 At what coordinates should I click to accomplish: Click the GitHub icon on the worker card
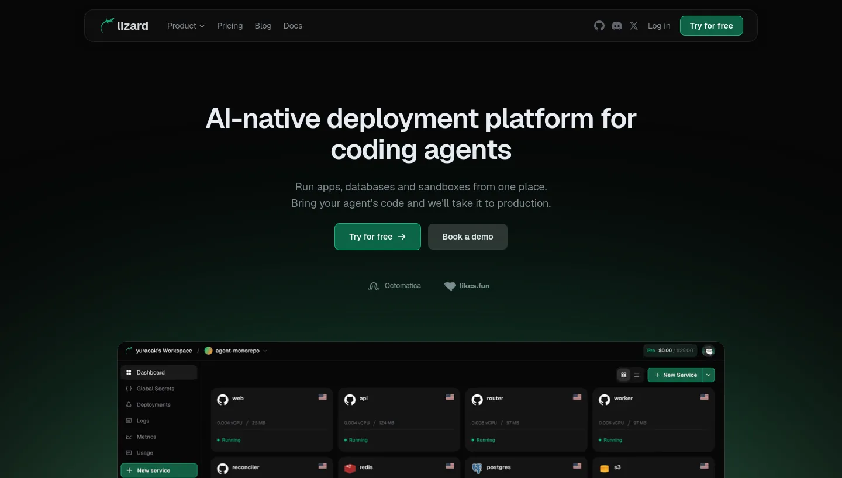tap(605, 400)
